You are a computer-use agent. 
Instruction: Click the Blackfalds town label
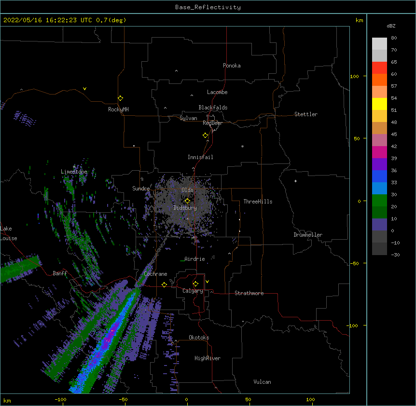click(x=213, y=108)
